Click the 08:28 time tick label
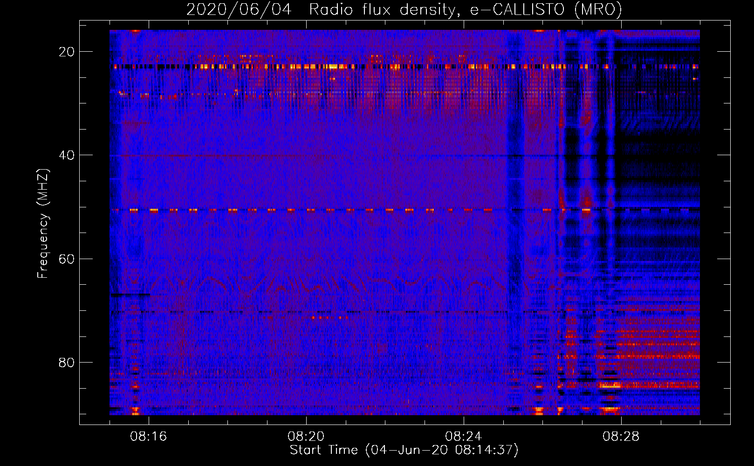 [x=621, y=437]
